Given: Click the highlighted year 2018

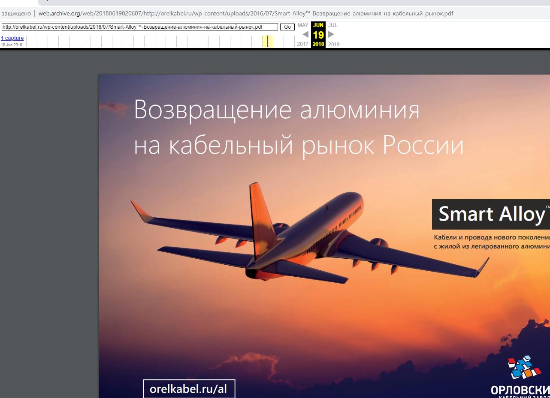Looking at the screenshot, I should click(318, 44).
